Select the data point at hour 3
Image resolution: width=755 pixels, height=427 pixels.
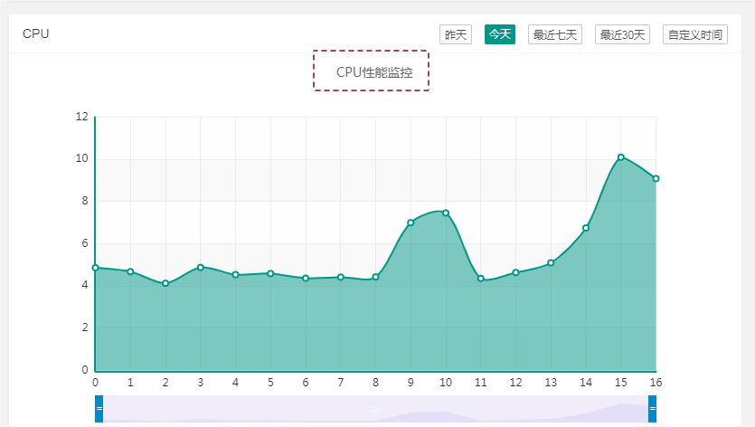tap(201, 268)
